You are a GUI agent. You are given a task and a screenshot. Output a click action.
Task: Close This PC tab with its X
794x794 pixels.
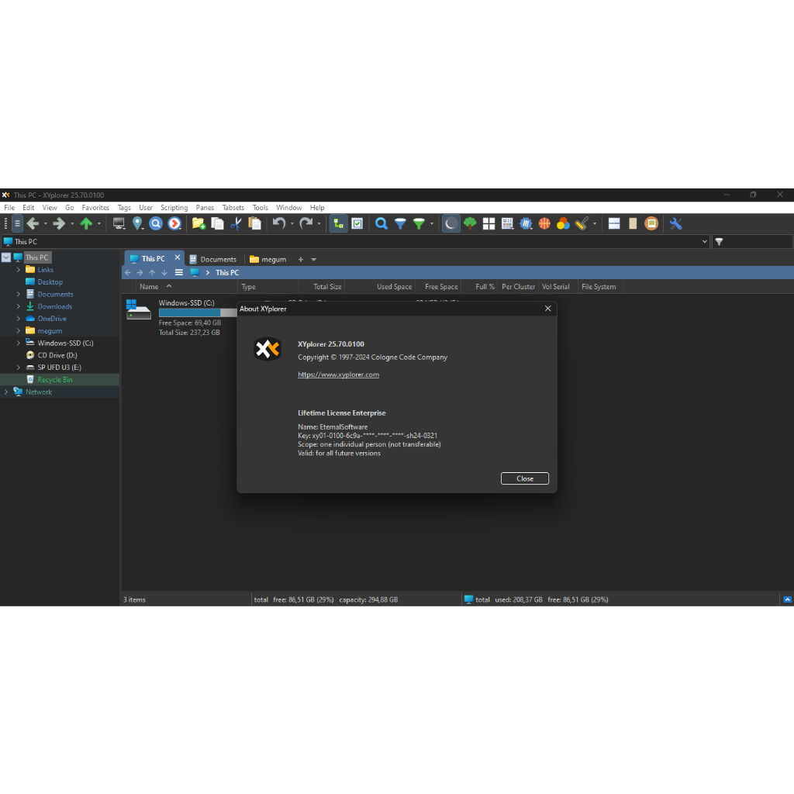point(178,257)
